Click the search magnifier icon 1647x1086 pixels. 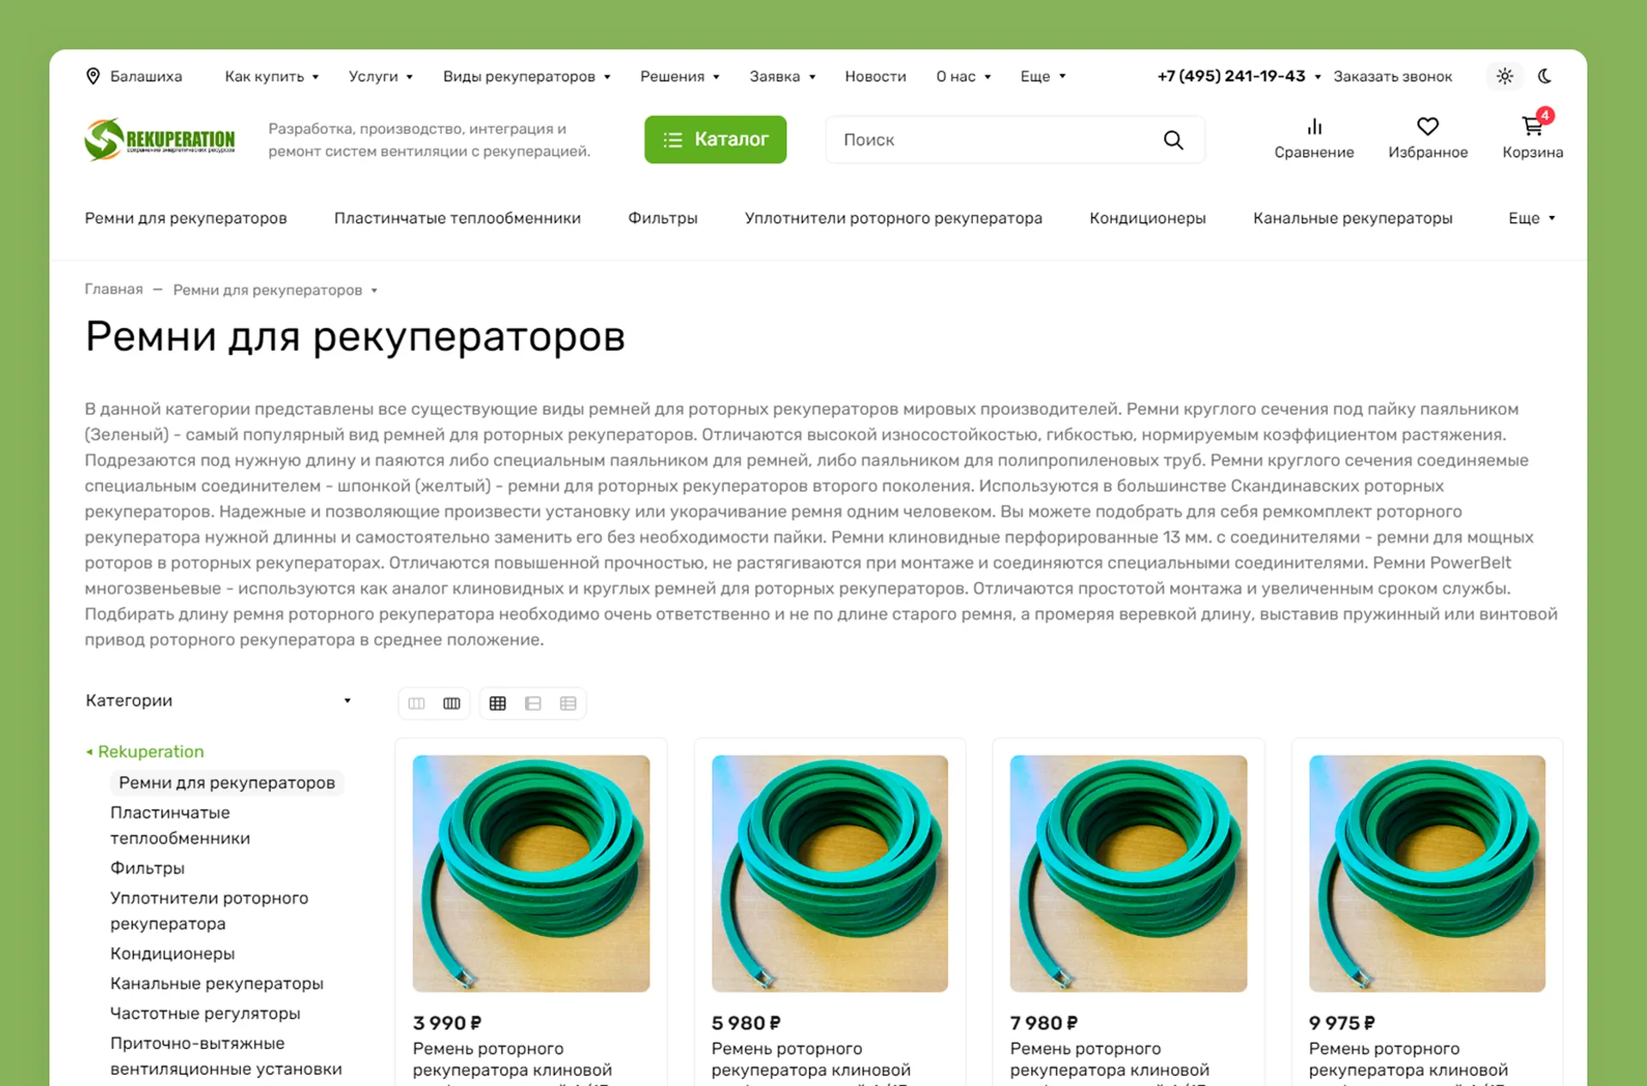pos(1173,140)
